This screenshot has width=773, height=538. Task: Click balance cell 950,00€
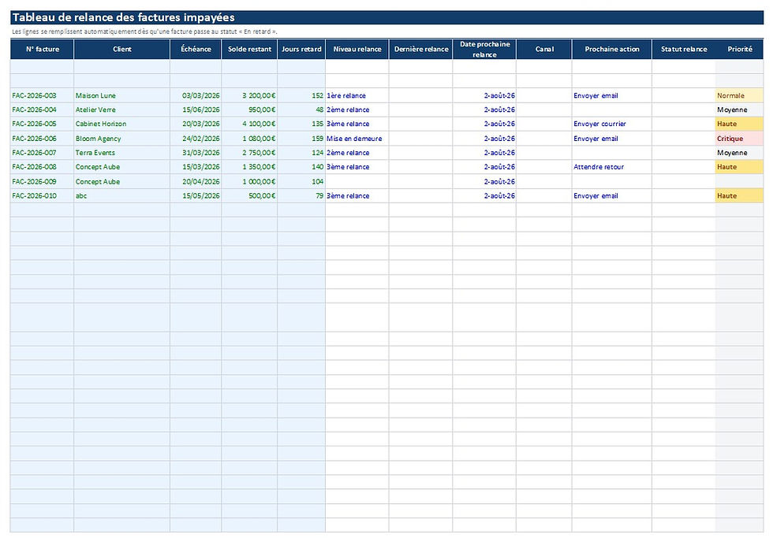(249, 109)
